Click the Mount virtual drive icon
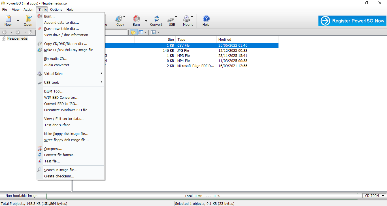Image resolution: width=387 pixels, height=206 pixels. [x=187, y=20]
